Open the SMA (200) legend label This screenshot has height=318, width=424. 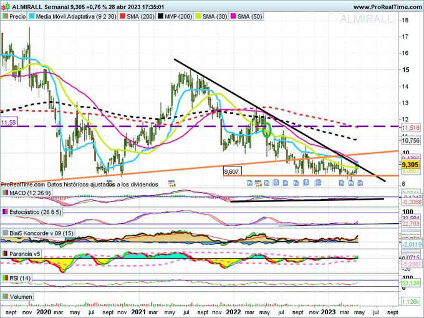[140, 16]
